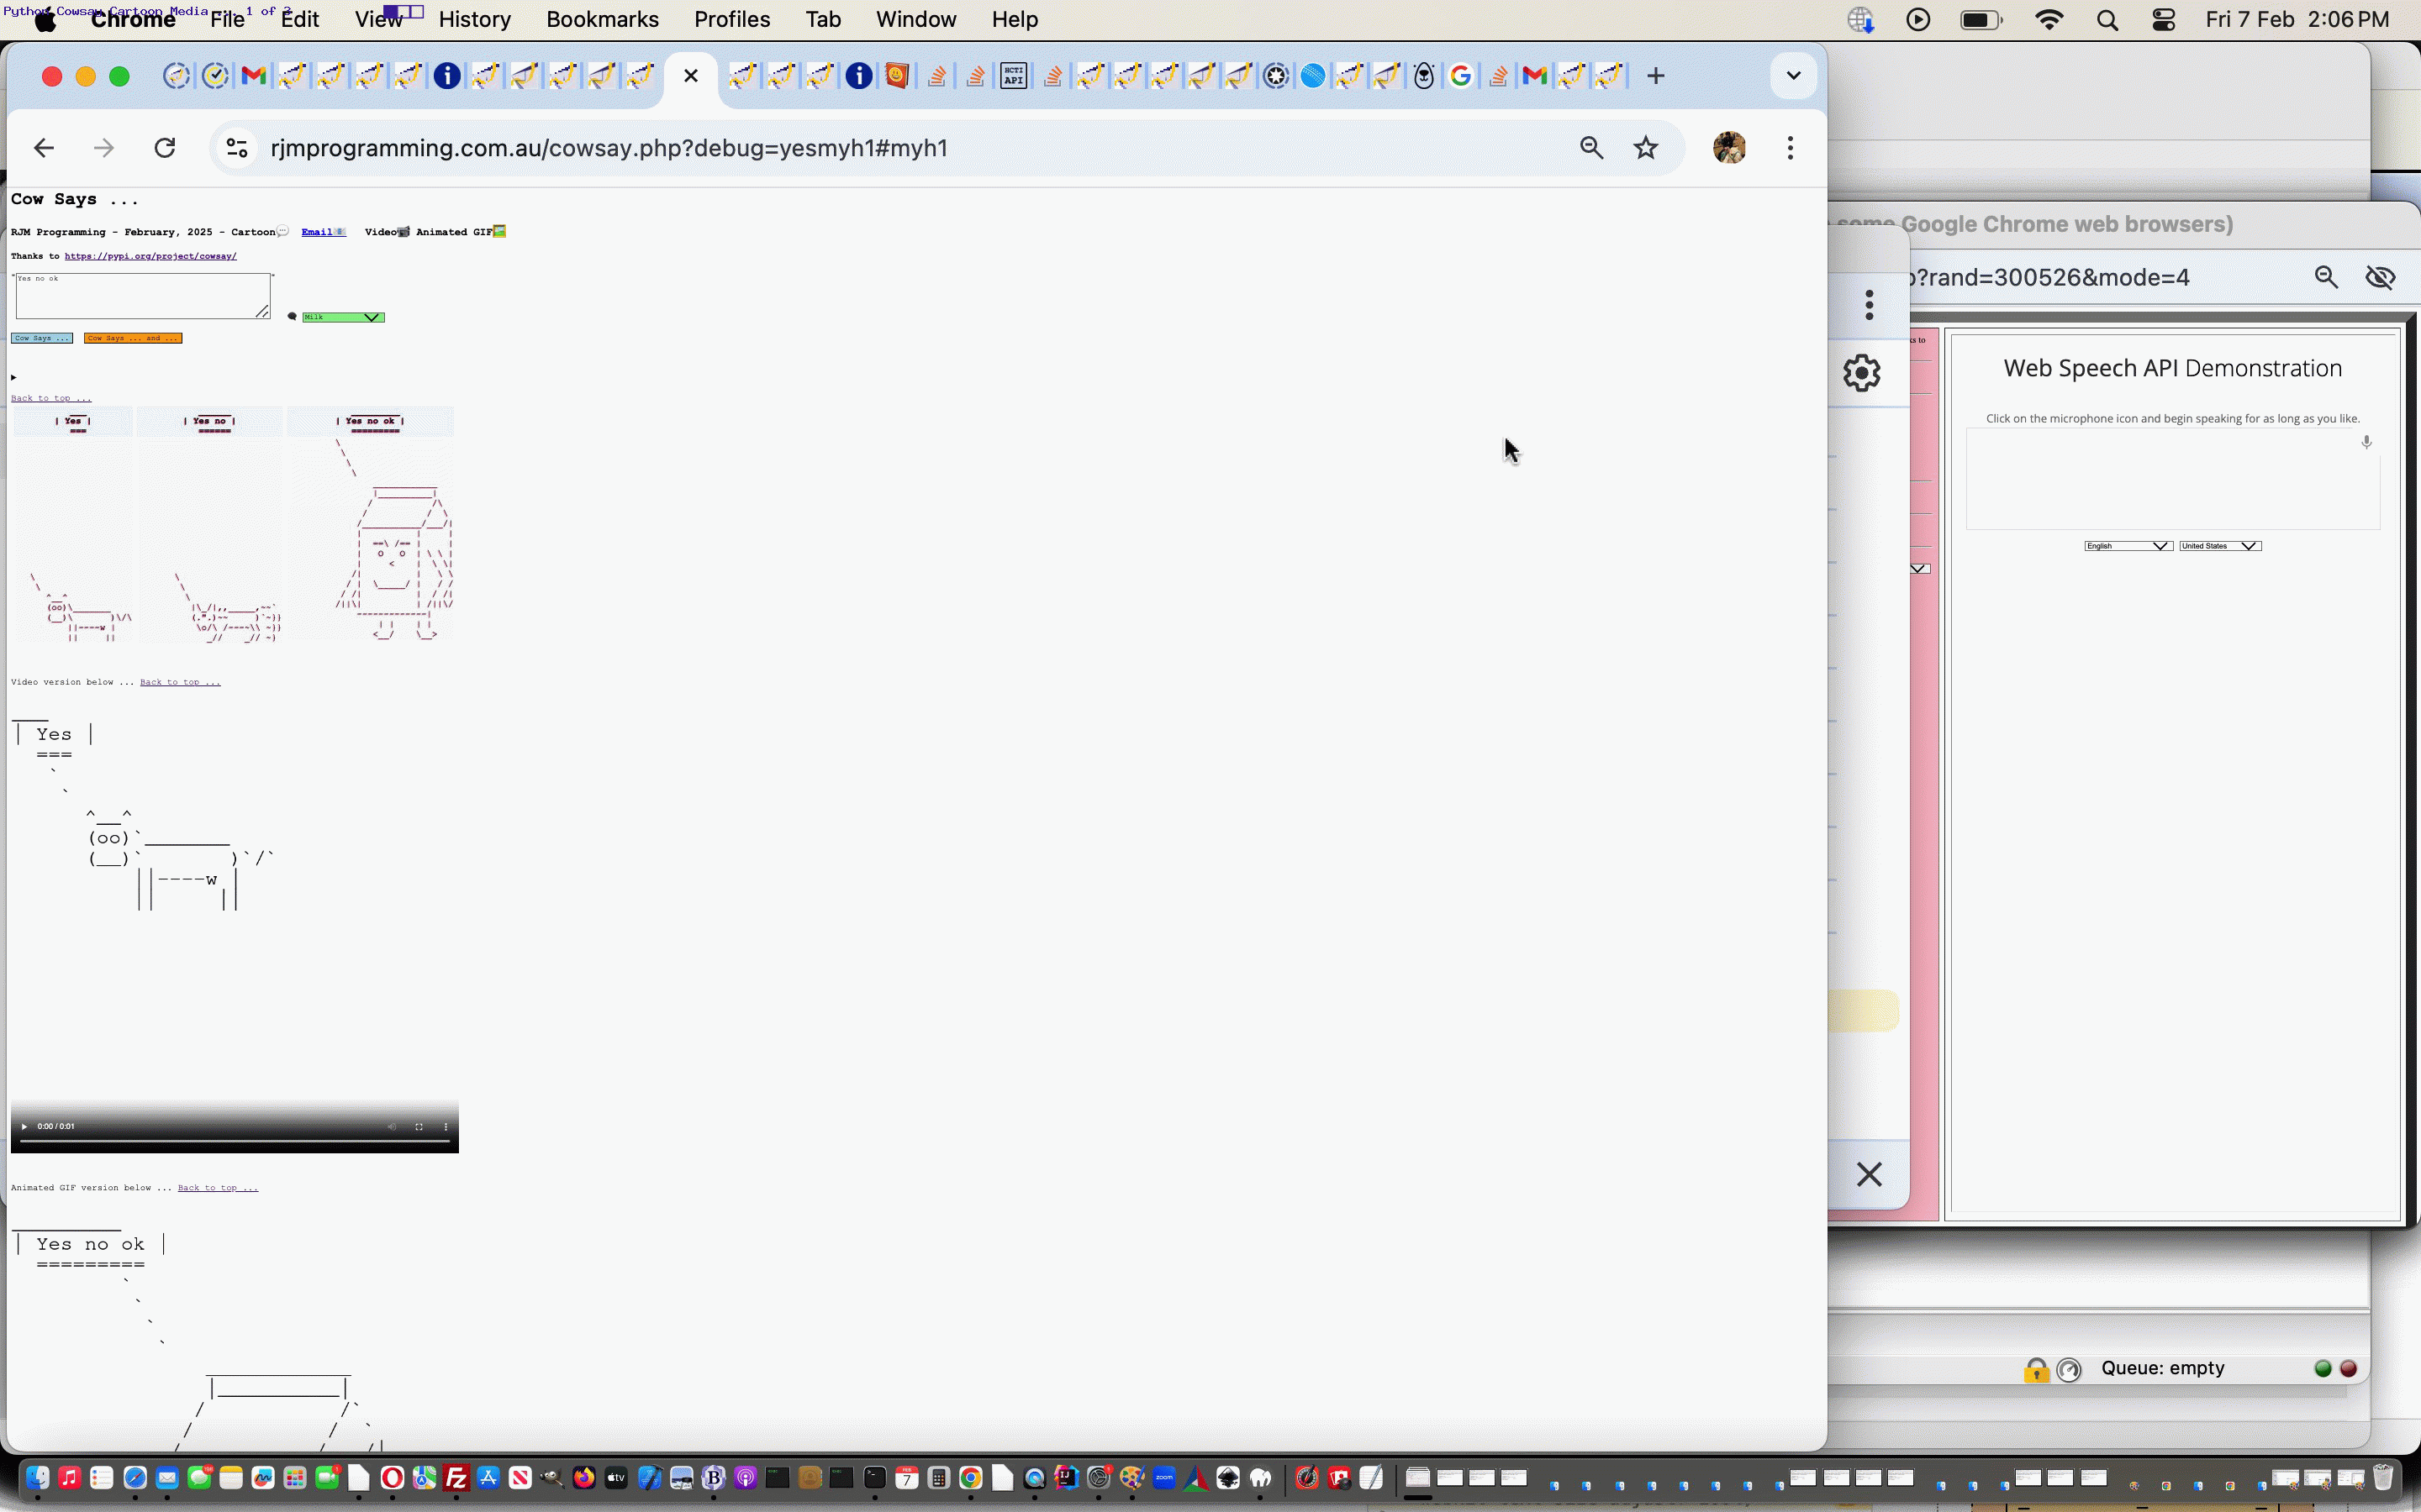This screenshot has height=1512, width=2421.
Task: Open a new tab with the plus button
Action: coord(1656,76)
